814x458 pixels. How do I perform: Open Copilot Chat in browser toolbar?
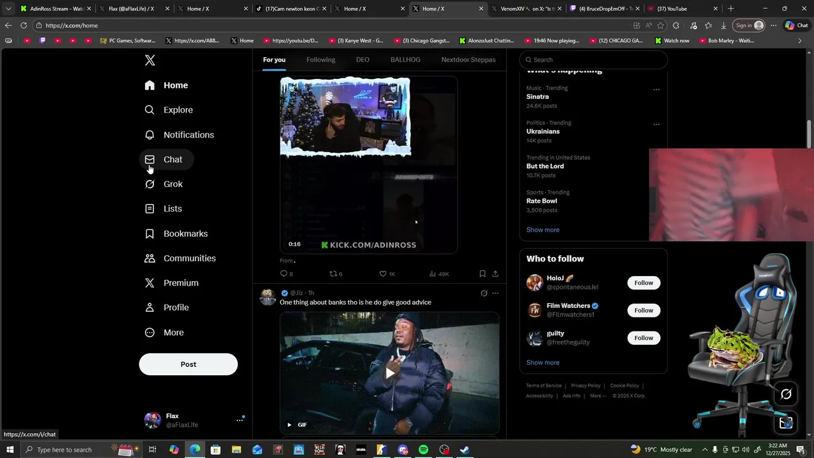[797, 25]
